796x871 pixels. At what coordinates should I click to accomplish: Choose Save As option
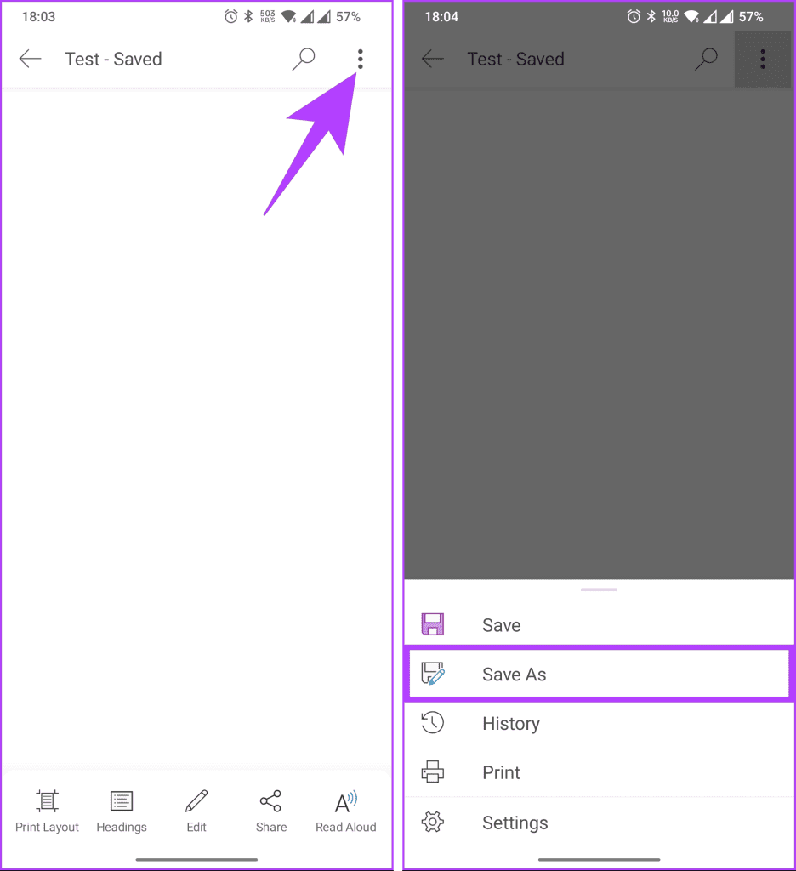599,674
